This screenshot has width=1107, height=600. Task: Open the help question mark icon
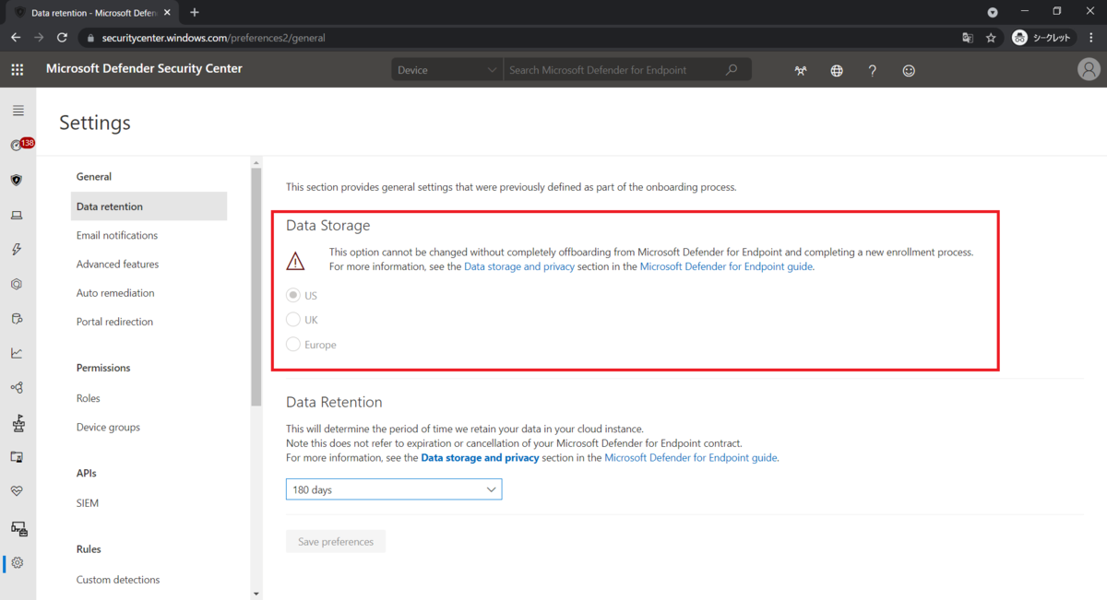point(872,71)
